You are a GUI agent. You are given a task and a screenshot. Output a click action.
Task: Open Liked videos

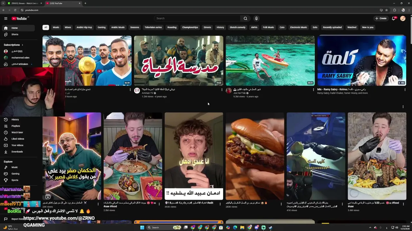[17, 139]
